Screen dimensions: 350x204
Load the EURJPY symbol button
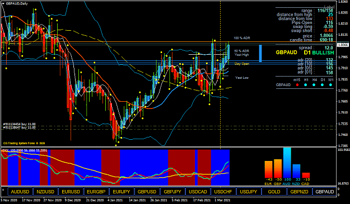pyautogui.click(x=122, y=192)
